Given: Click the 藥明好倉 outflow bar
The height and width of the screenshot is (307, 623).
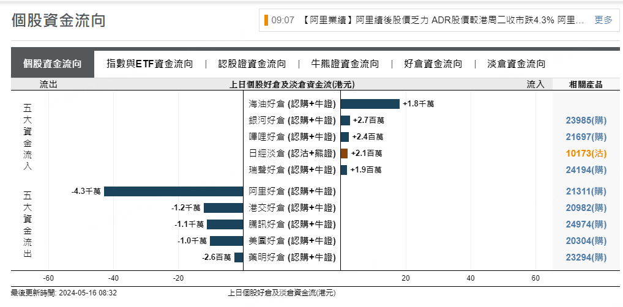Looking at the screenshot, I should tap(239, 257).
